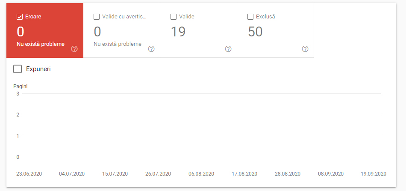Select the Valide cu avertismente 0 card
This screenshot has width=406, height=191.
(121, 32)
